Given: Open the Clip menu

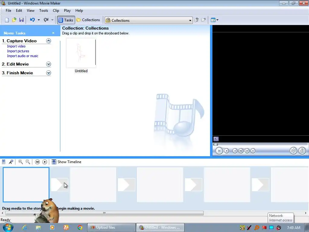Looking at the screenshot, I should click(56, 11).
